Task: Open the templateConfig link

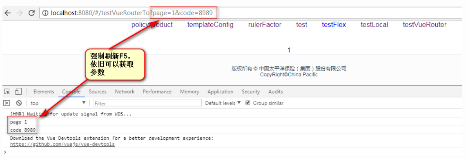Action: tap(210, 25)
